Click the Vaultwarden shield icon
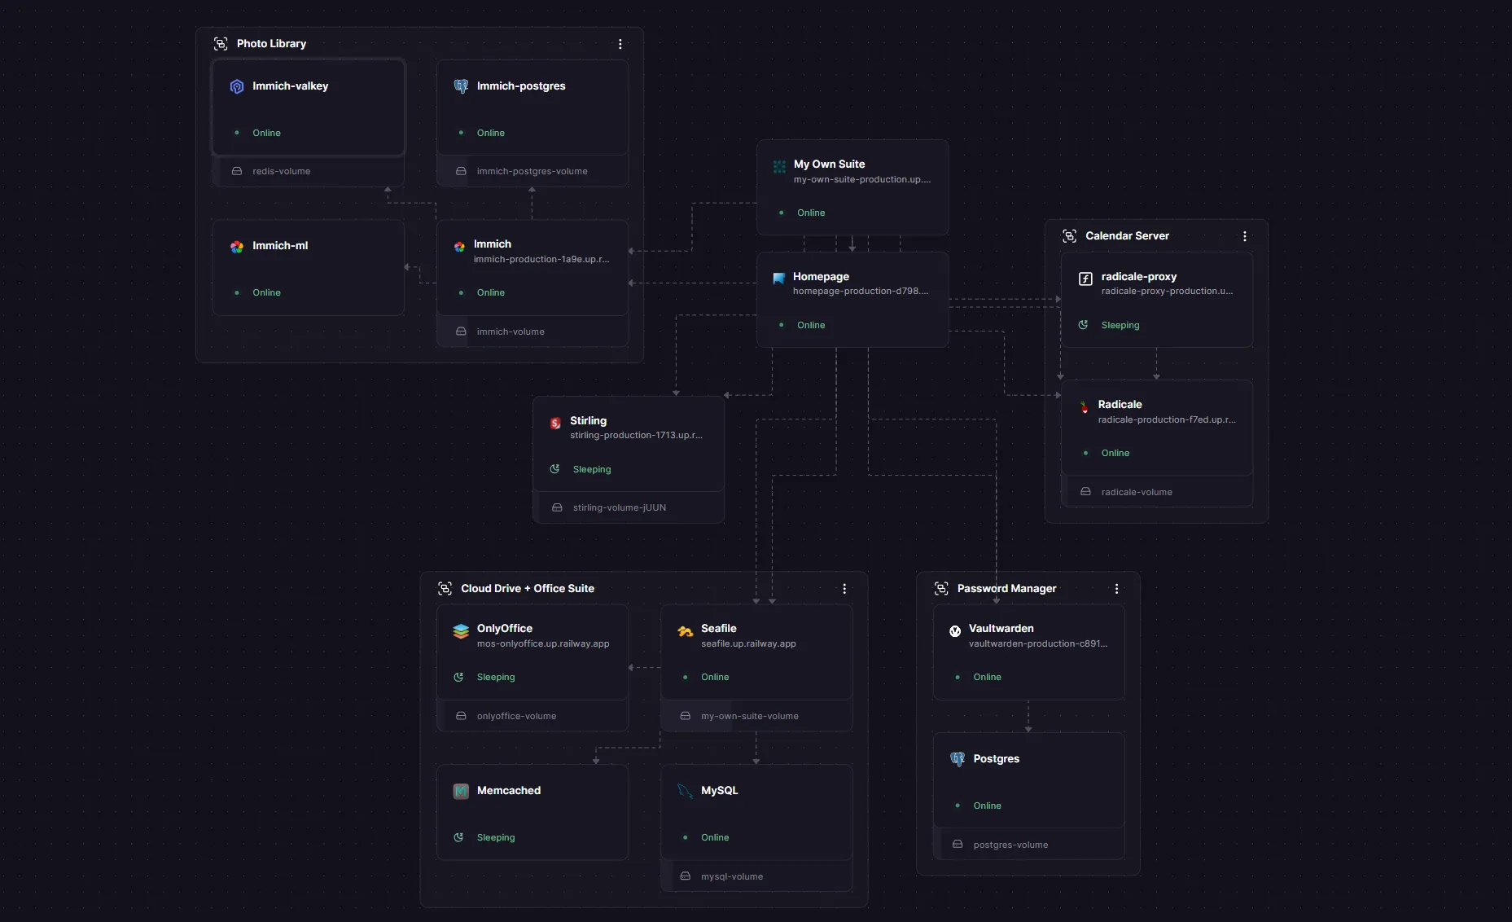Image resolution: width=1512 pixels, height=922 pixels. point(955,631)
